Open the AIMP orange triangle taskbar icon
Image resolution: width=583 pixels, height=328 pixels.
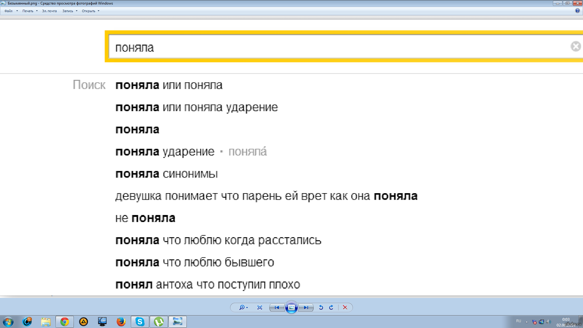[x=84, y=322]
